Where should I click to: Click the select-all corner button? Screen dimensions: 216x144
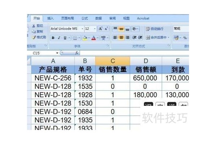[x=29, y=61]
